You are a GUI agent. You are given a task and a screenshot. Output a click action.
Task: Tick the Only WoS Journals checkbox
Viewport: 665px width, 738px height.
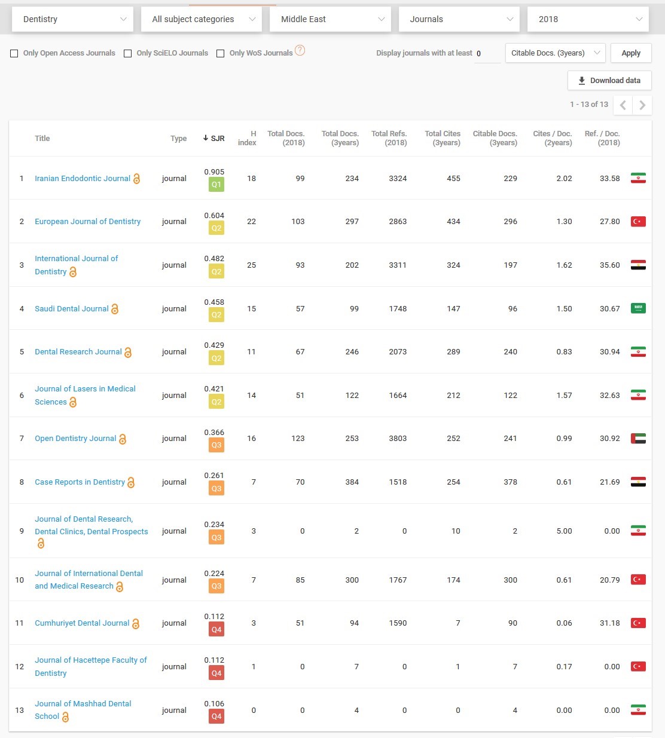221,53
